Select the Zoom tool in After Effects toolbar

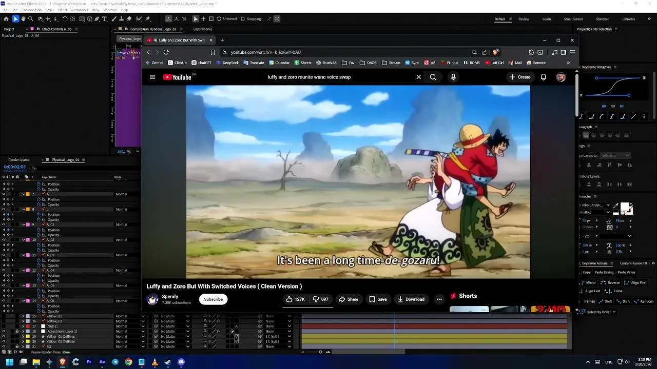31,19
